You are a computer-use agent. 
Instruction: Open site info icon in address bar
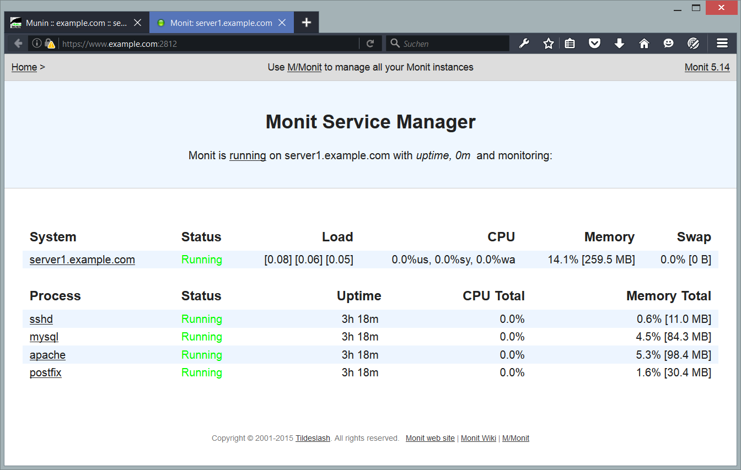[37, 44]
